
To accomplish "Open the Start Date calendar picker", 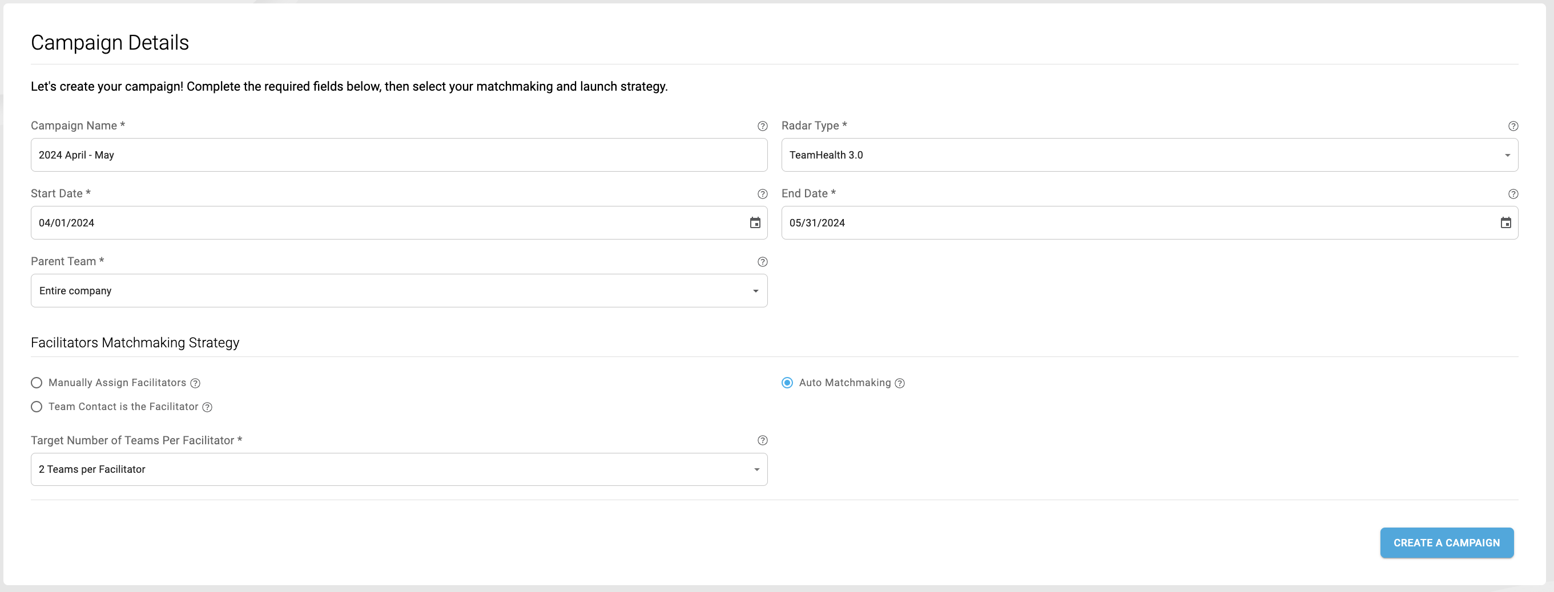I will (755, 223).
